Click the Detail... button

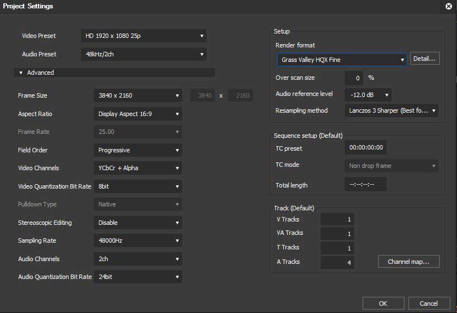[425, 59]
